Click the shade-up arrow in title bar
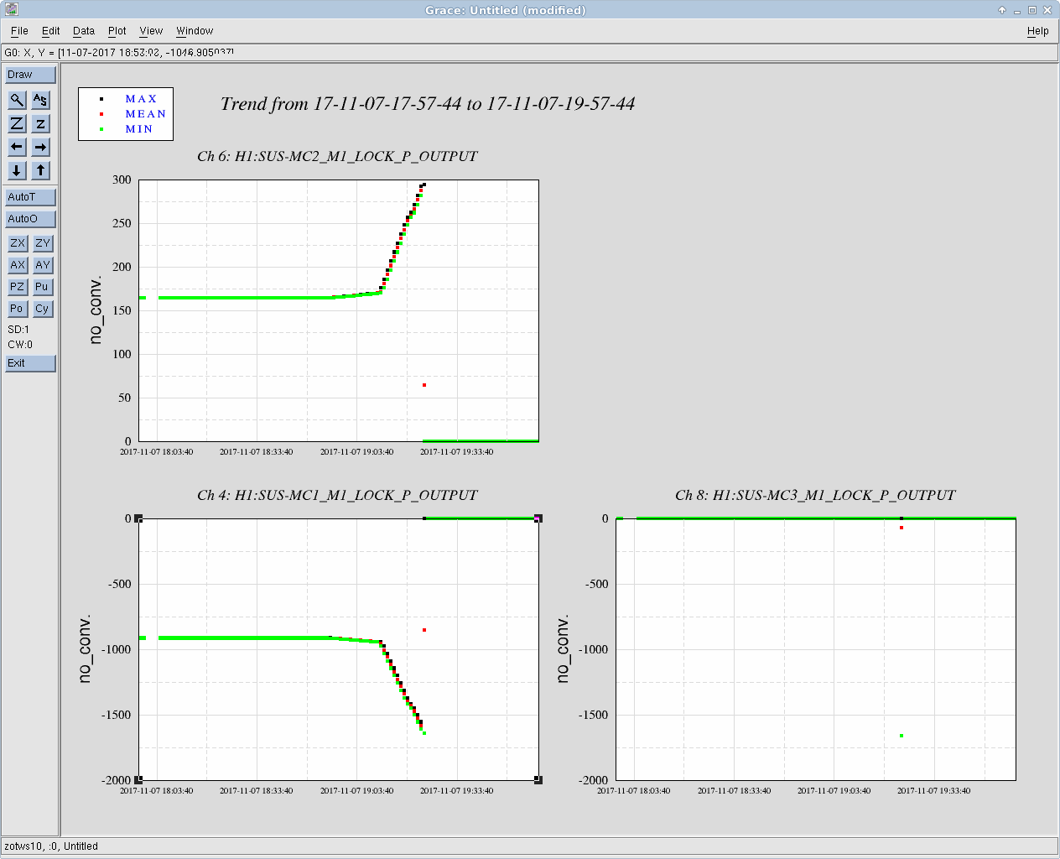The height and width of the screenshot is (859, 1060). (x=1002, y=10)
